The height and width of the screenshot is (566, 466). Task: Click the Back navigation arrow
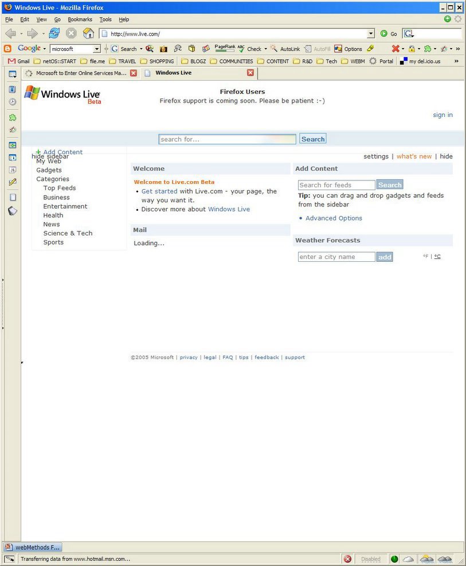coord(11,34)
